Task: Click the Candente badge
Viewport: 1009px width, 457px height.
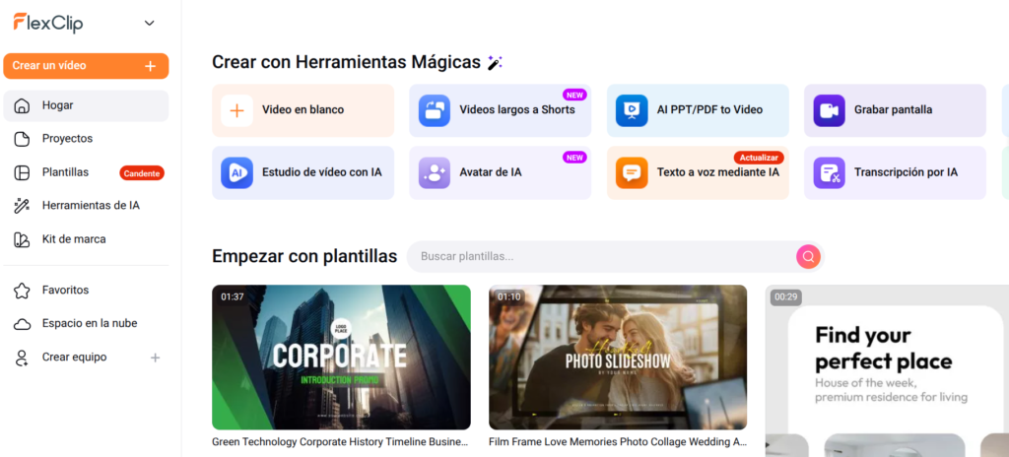Action: (142, 173)
